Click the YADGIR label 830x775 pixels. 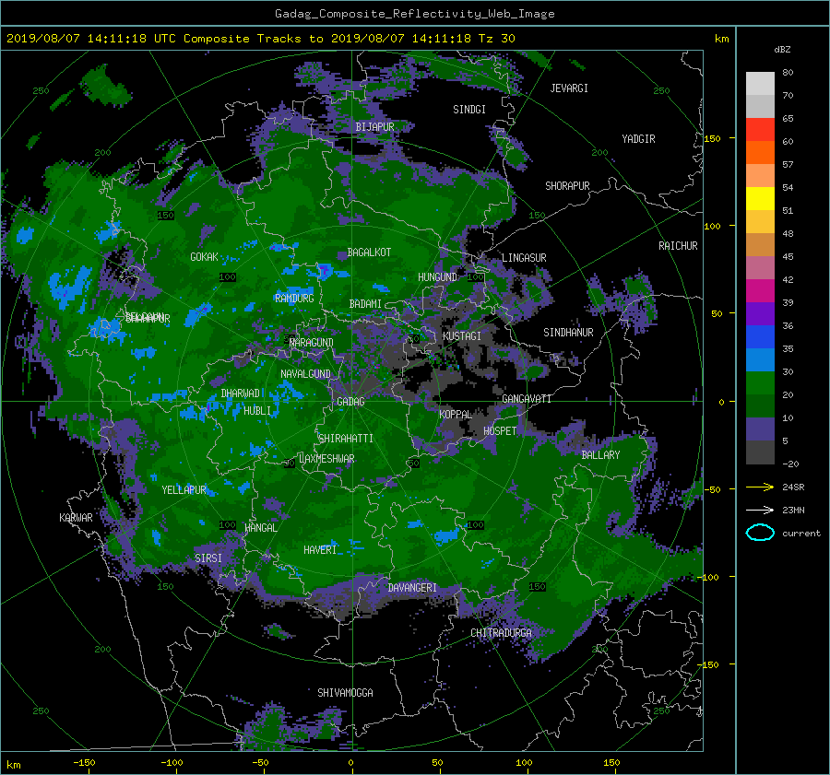coord(638,139)
